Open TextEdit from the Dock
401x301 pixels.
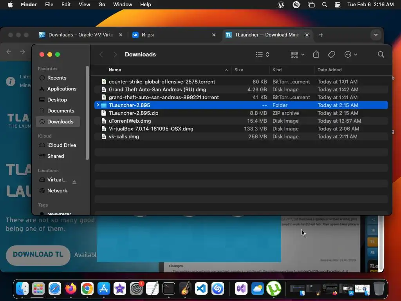[152, 288]
